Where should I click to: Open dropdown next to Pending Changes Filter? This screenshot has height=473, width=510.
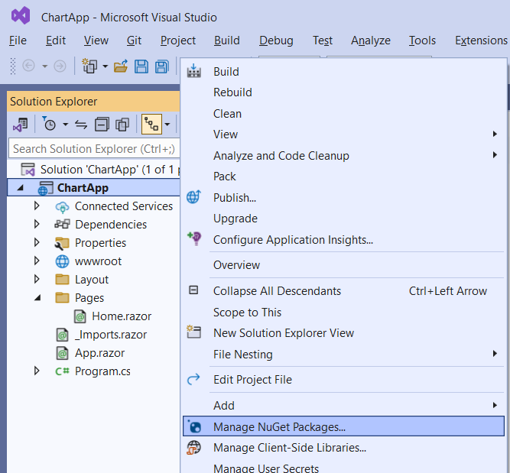coord(66,125)
